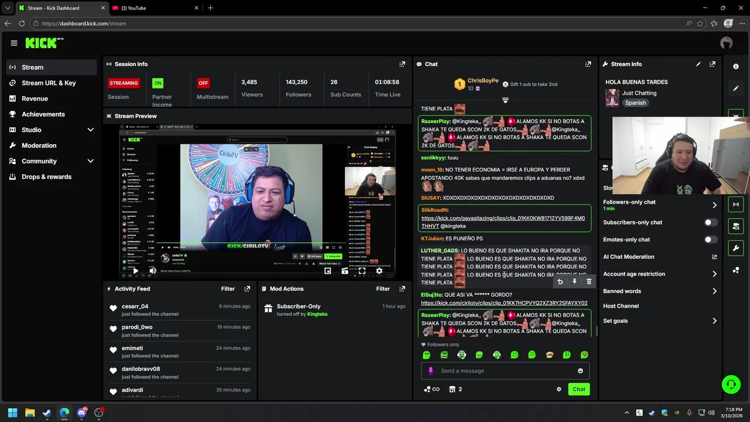Mute the stream preview volume
The width and height of the screenshot is (750, 422).
[152, 271]
